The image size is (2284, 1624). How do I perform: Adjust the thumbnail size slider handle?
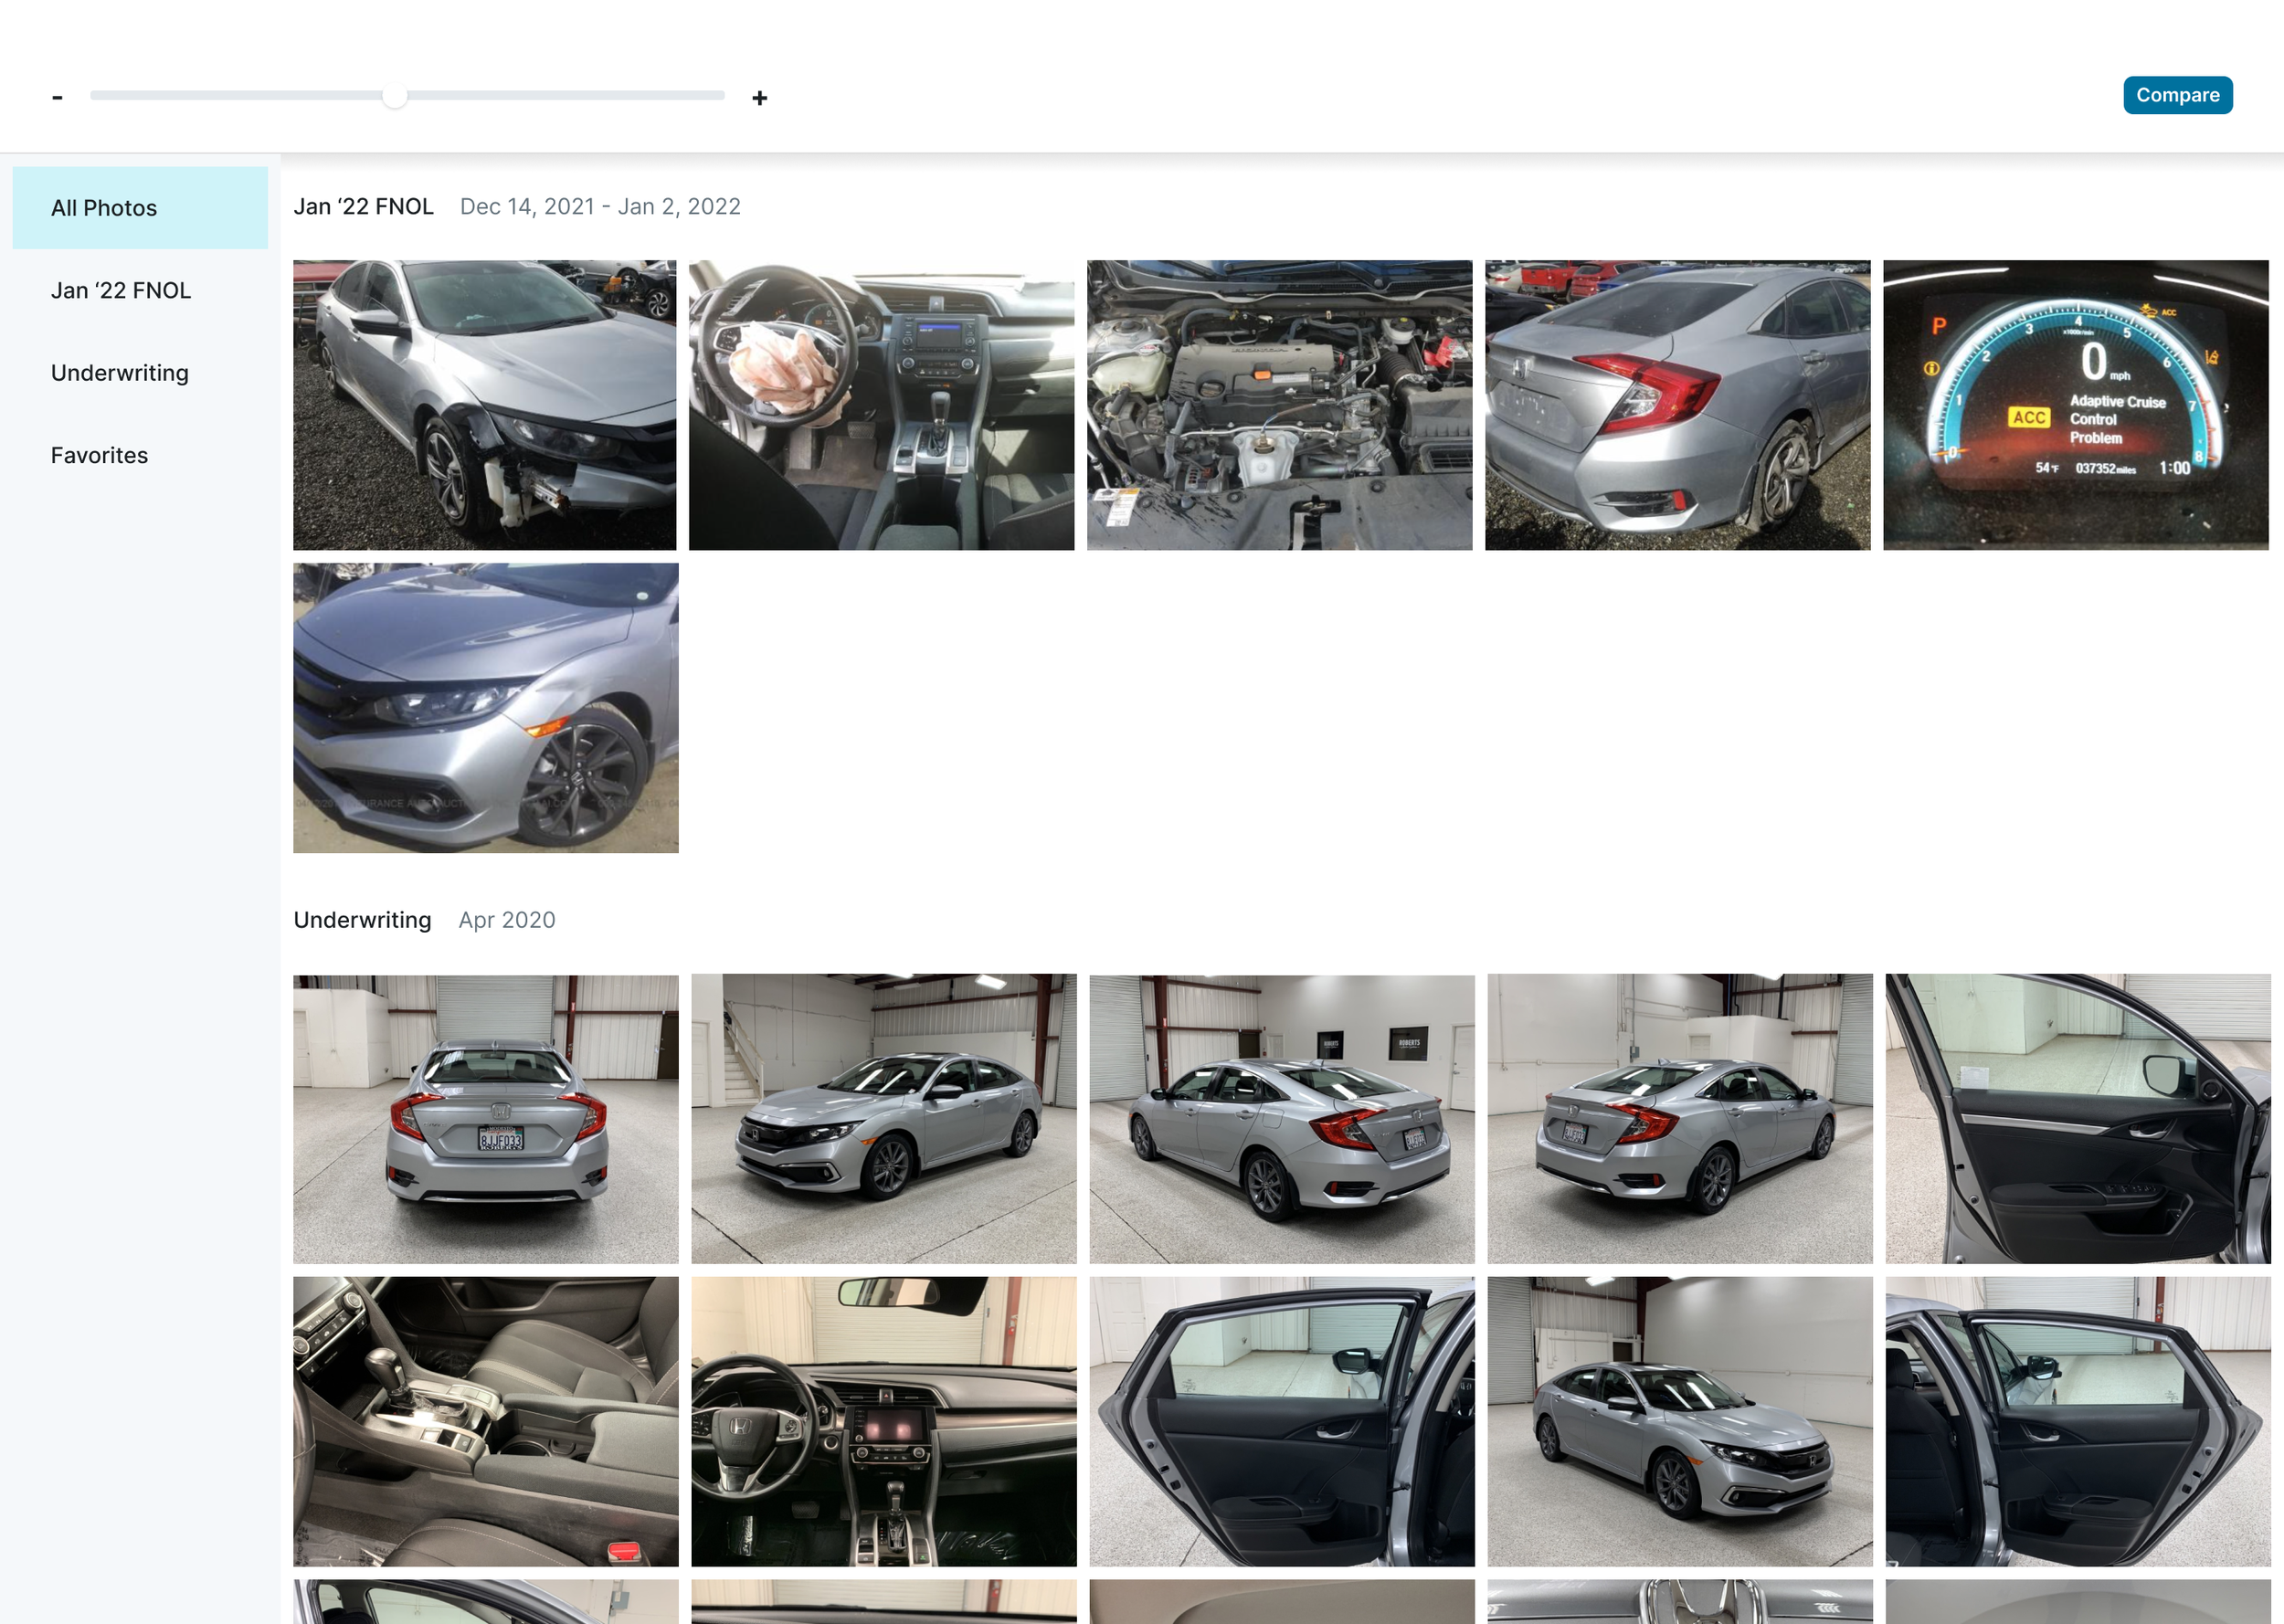pyautogui.click(x=396, y=96)
